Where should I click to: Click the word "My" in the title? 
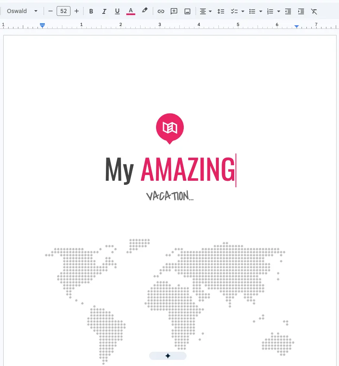pyautogui.click(x=119, y=170)
